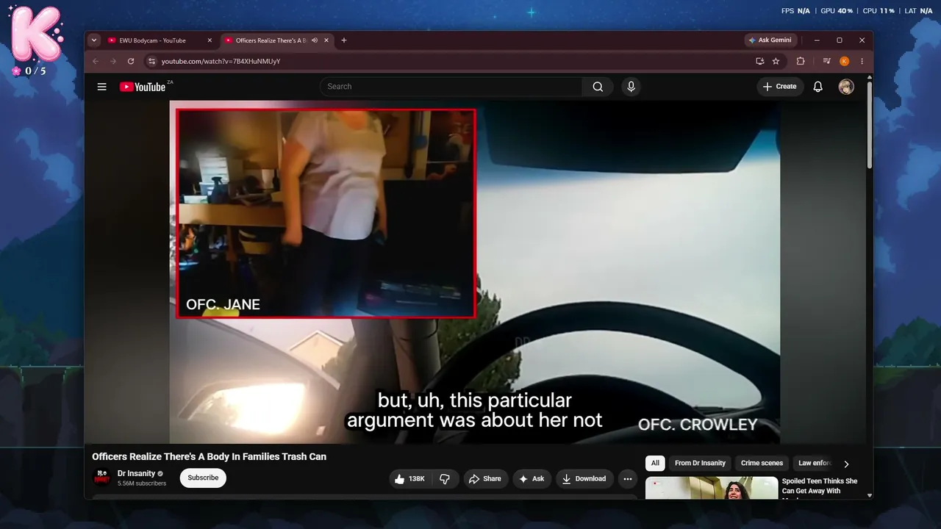This screenshot has width=941, height=529.
Task: Select the Officers Realize tab
Action: [277, 40]
